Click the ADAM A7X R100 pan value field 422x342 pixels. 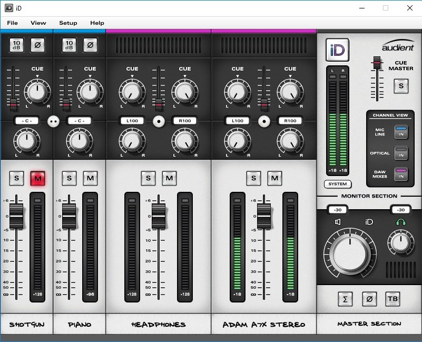(290, 121)
